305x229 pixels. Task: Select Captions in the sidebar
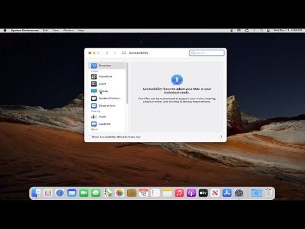click(x=107, y=124)
